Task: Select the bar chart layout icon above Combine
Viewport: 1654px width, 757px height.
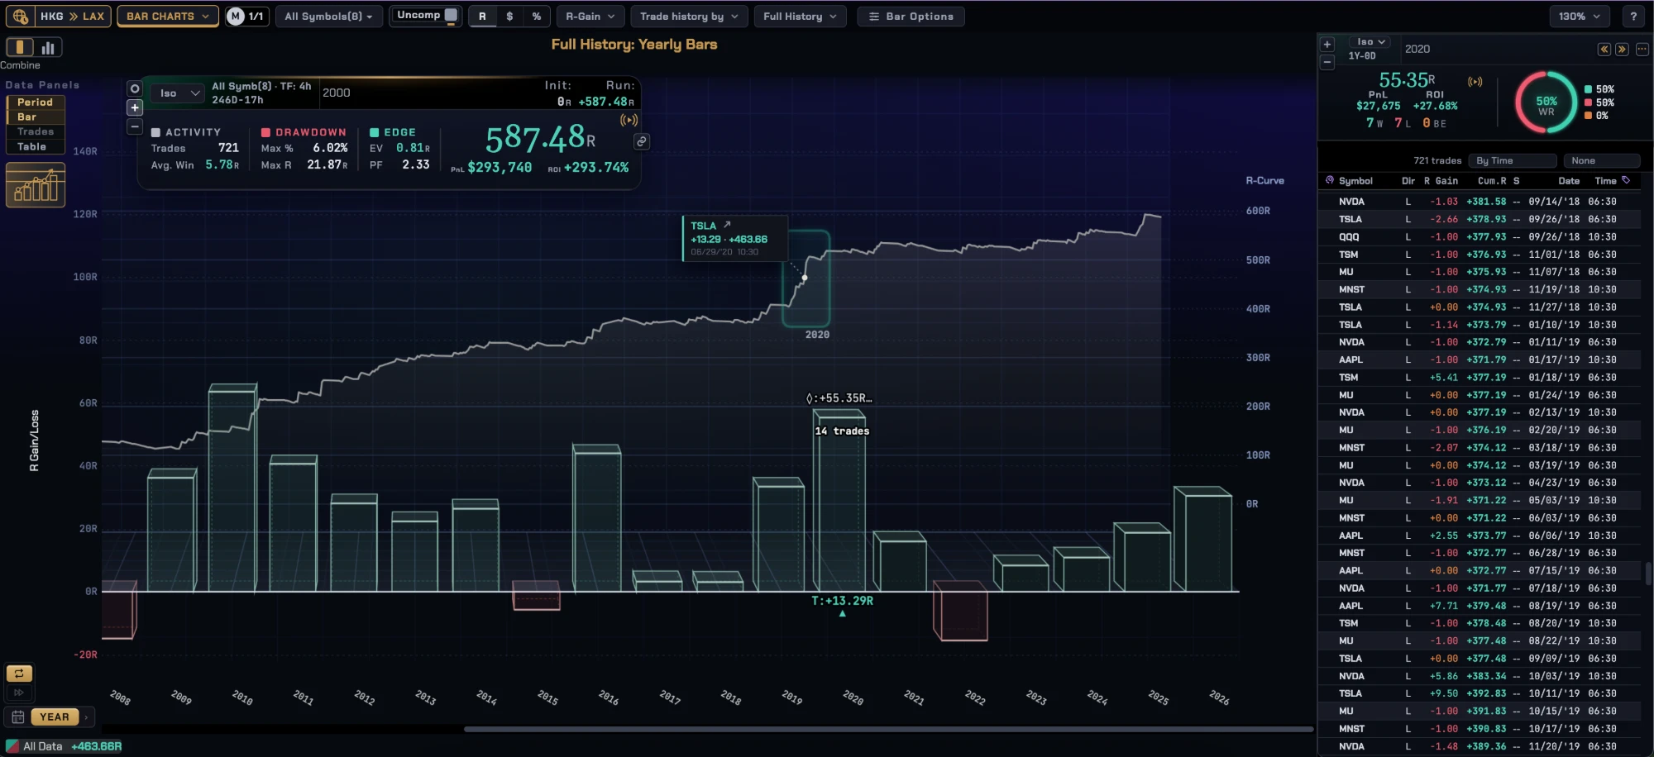Action: (x=49, y=47)
